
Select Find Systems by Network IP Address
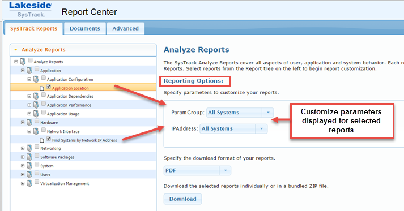84,140
